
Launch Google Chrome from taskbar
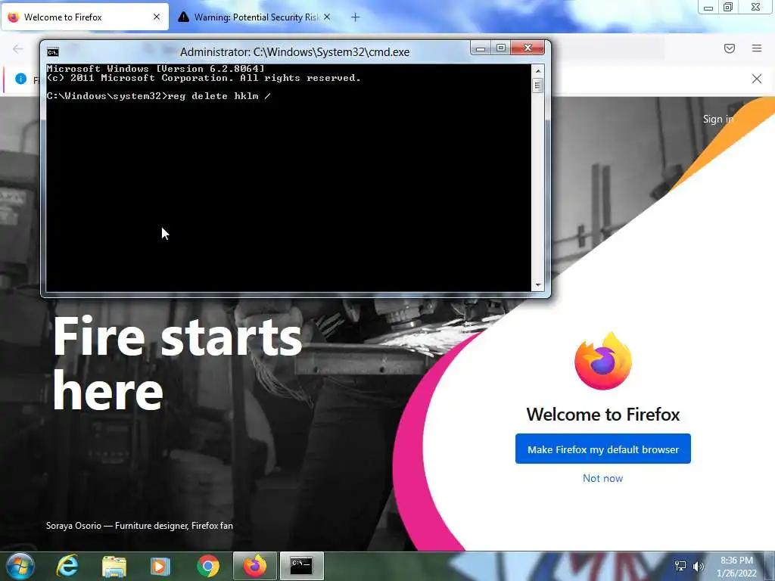coord(207,566)
